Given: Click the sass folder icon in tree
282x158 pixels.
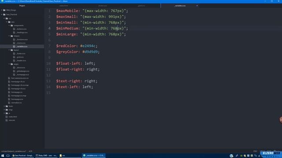Looking at the screenshot, I should click(x=9, y=22).
